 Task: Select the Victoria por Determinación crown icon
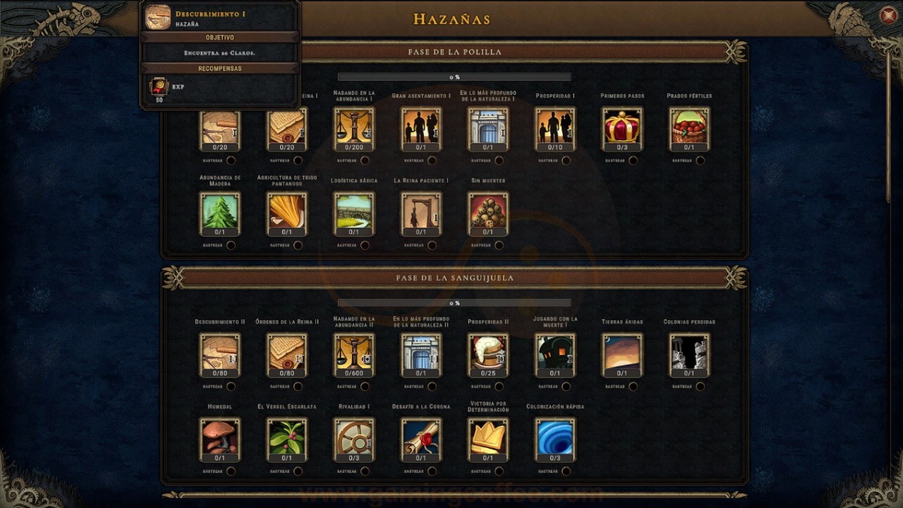click(488, 440)
